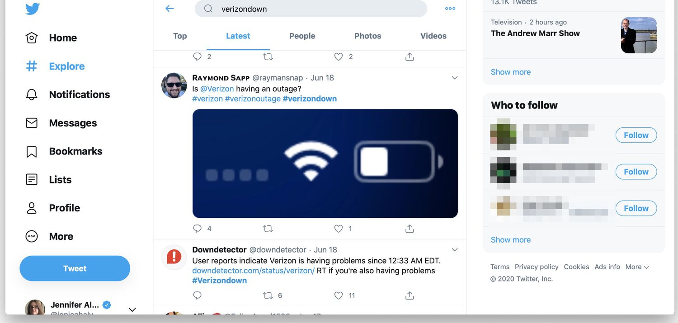The image size is (678, 323).
Task: Switch to the Photos tab
Action: [367, 36]
